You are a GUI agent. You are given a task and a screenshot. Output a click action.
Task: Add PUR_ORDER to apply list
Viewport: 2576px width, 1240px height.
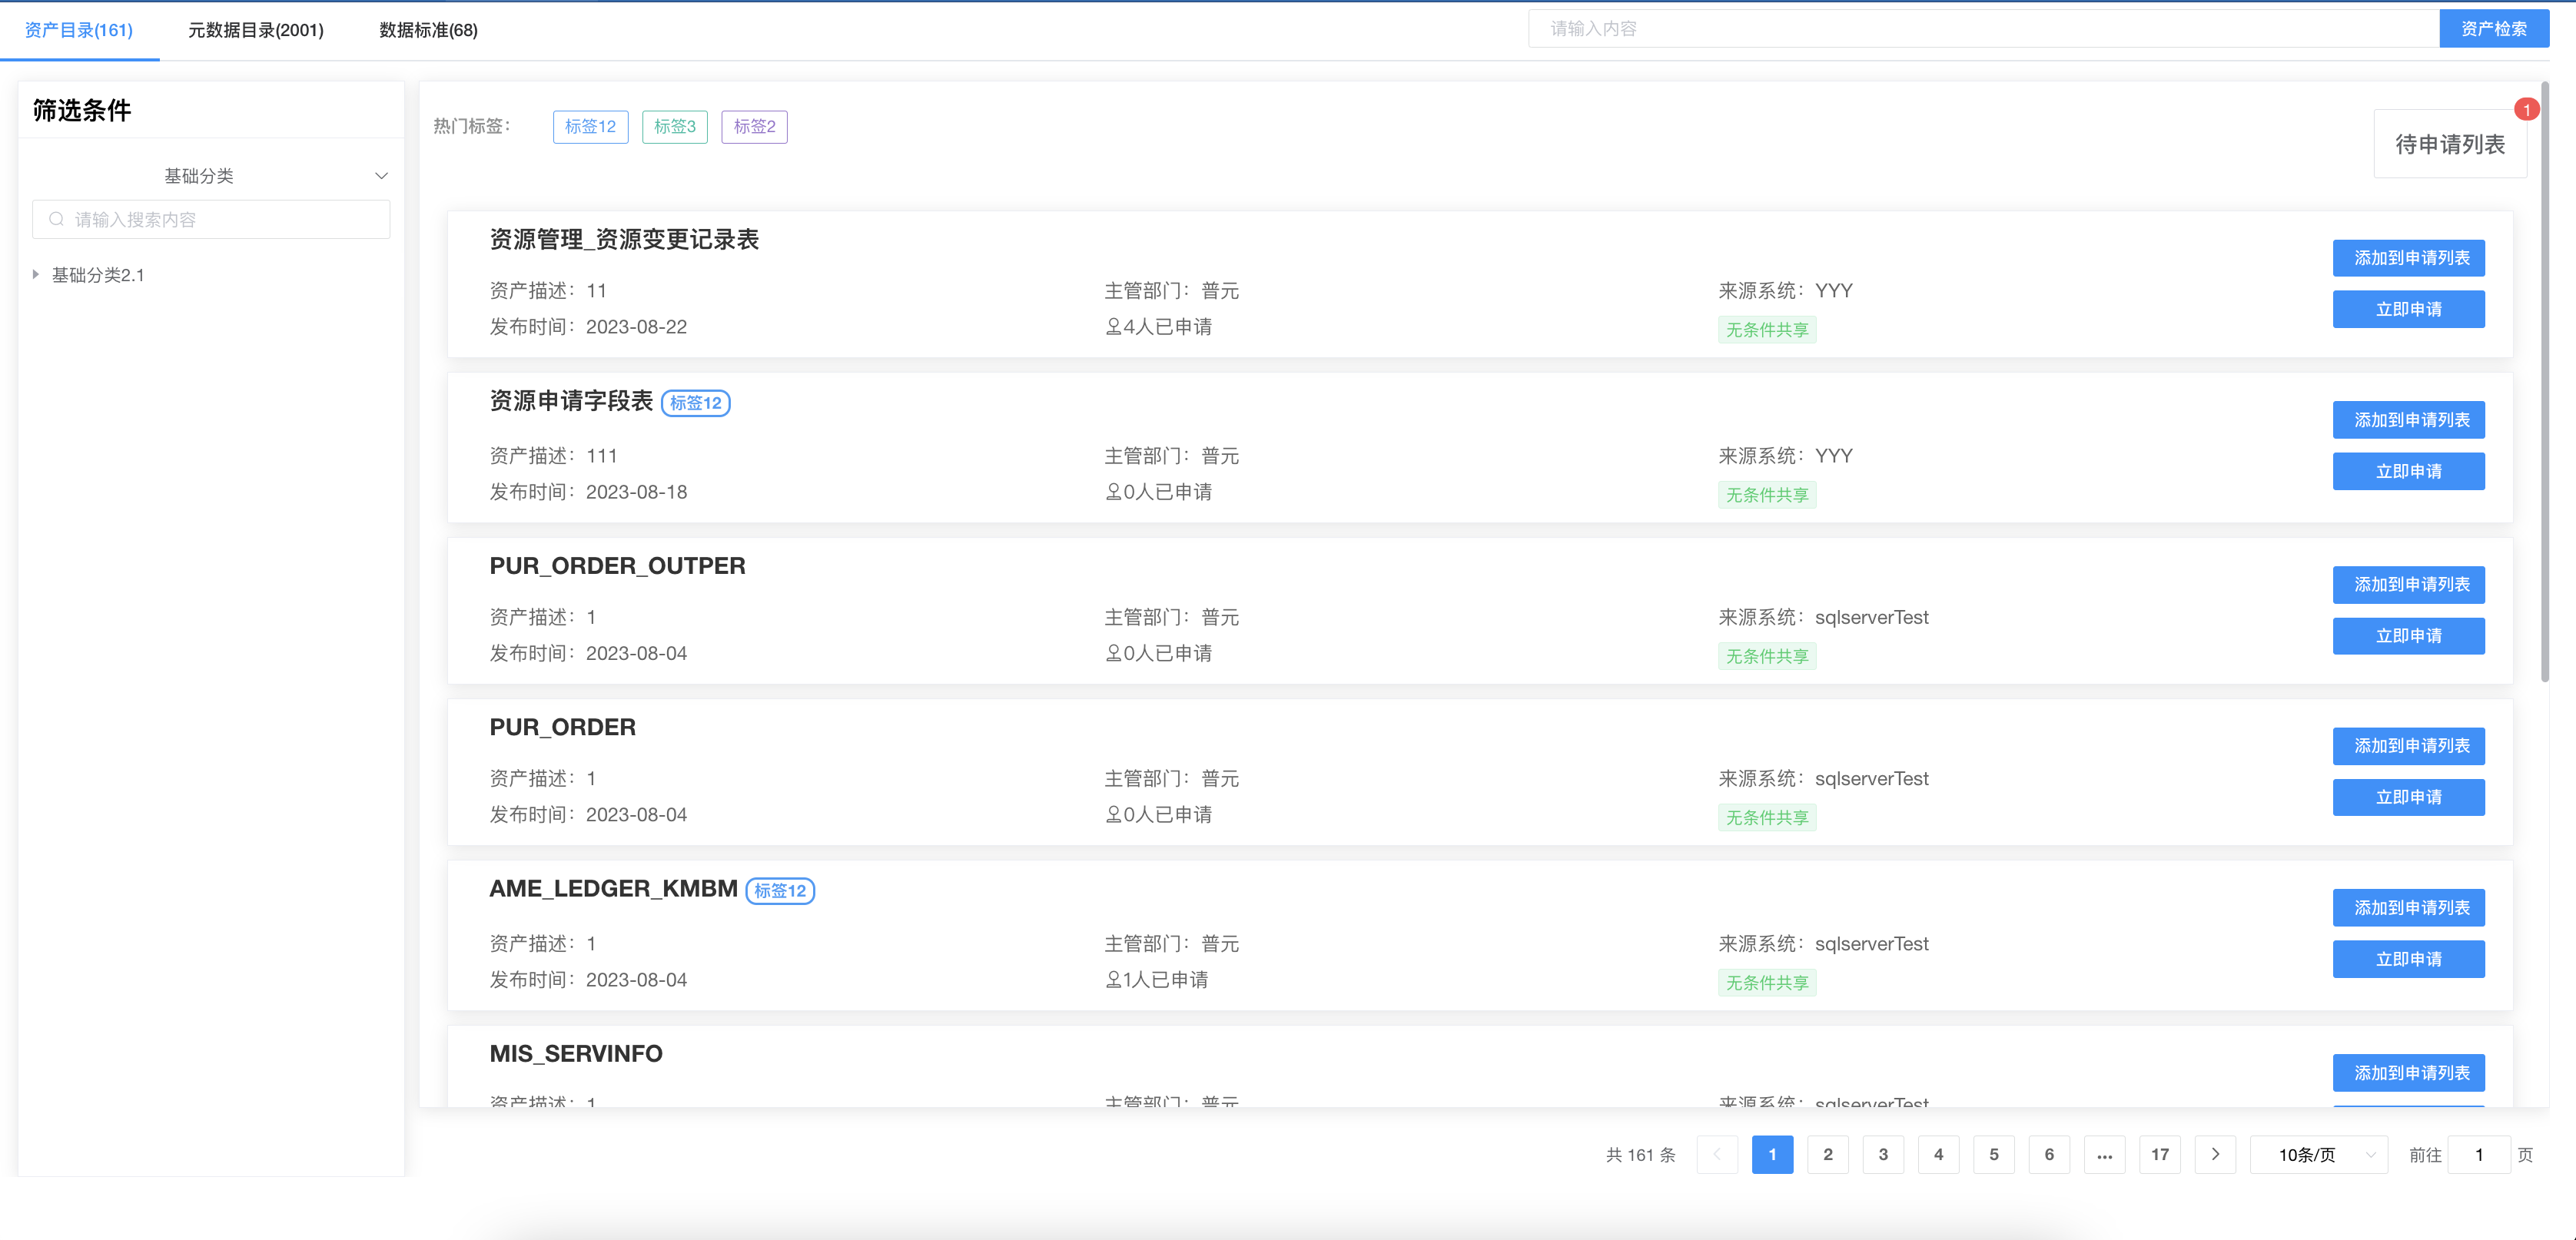pyautogui.click(x=2408, y=746)
